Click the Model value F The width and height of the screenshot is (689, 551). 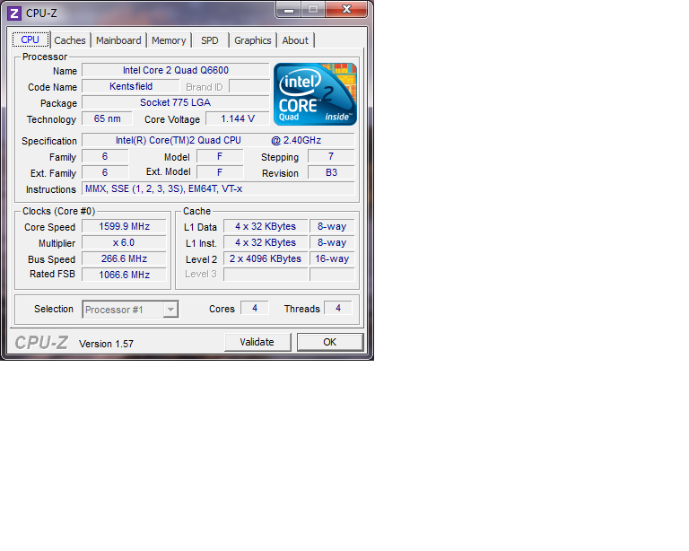point(220,157)
